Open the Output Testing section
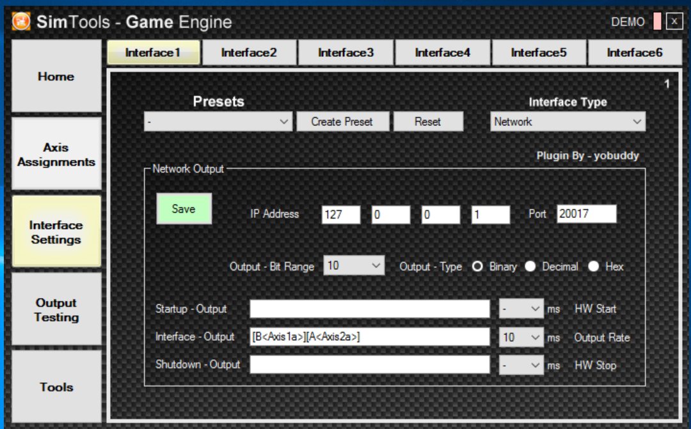 (x=56, y=309)
